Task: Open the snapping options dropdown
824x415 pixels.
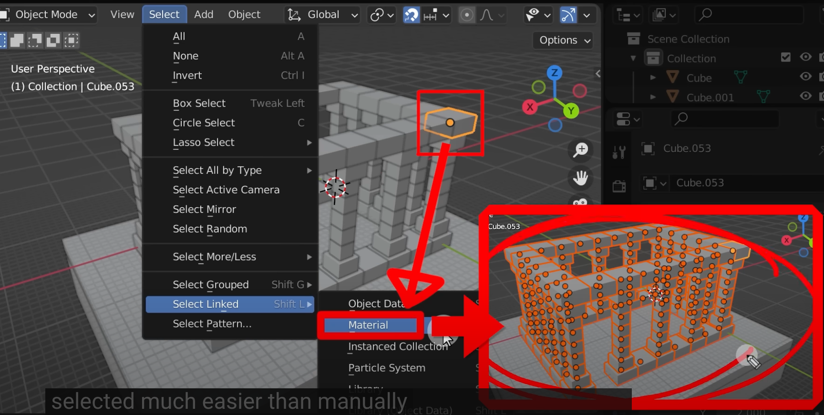Action: point(435,15)
